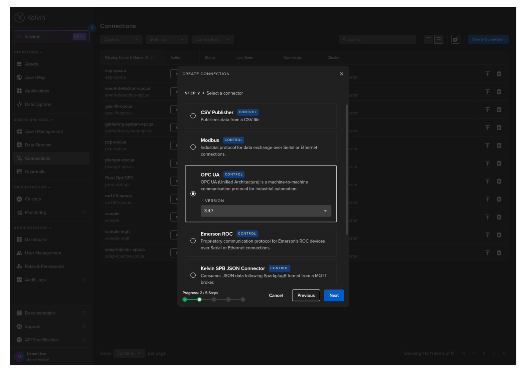
Task: Click the table settings gear icon
Action: click(455, 39)
